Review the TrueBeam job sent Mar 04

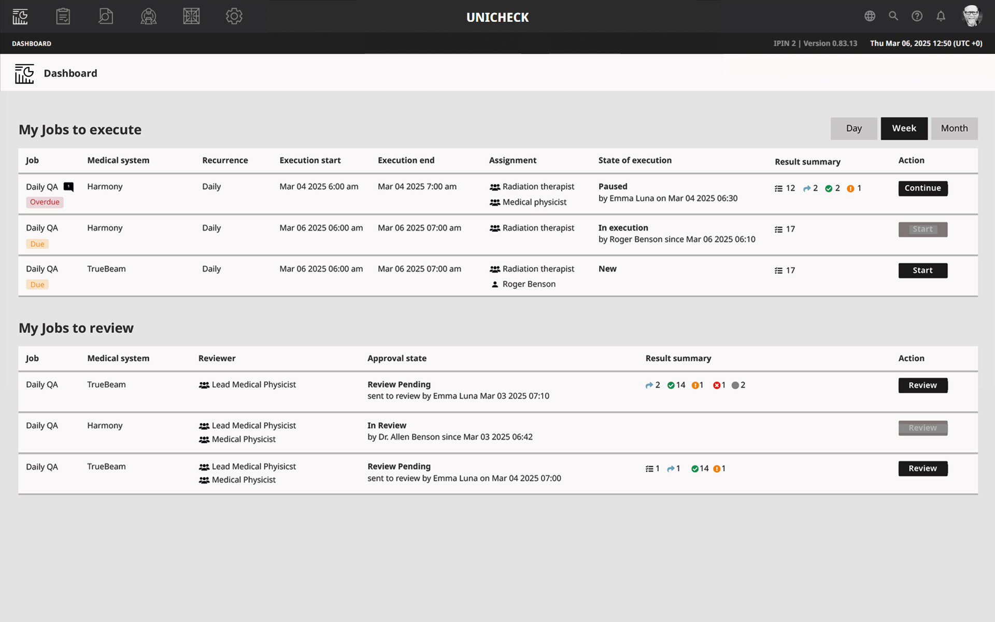coord(922,469)
